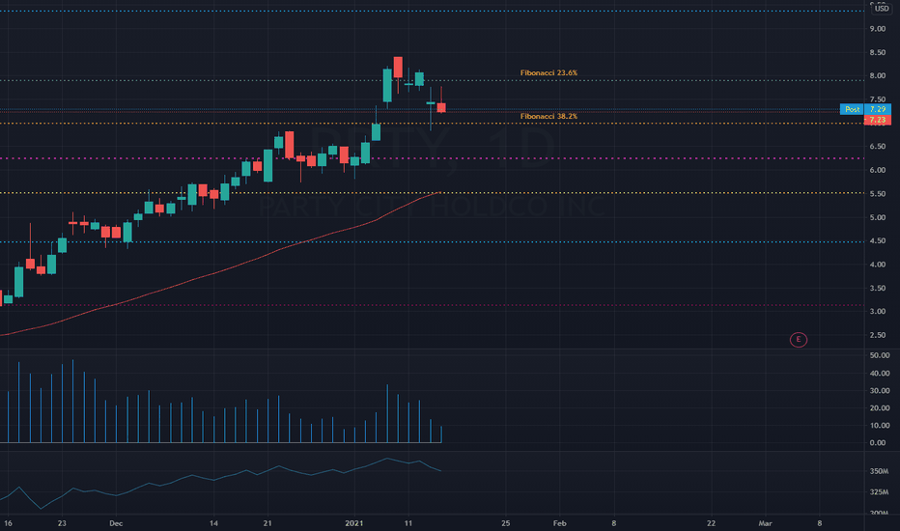Click the 3.00 price axis label
Screen dimensions: 900x531
[x=877, y=311]
